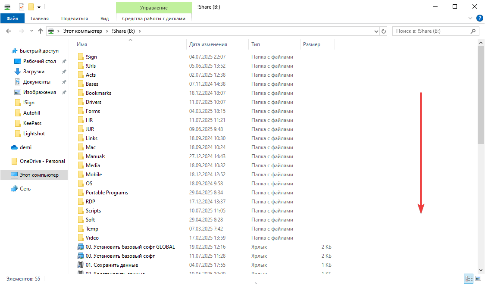
Task: Click the Properties icon in the quick access toolbar
Action: tap(22, 7)
